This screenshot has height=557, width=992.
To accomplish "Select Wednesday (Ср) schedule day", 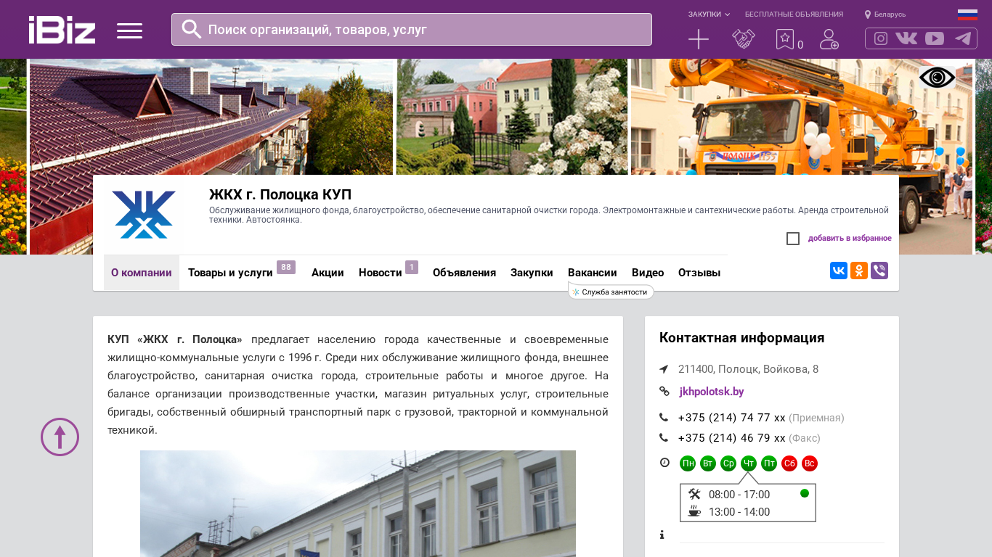I will 728,463.
